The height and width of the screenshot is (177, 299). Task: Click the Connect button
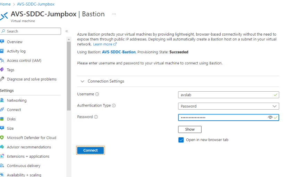tap(91, 150)
